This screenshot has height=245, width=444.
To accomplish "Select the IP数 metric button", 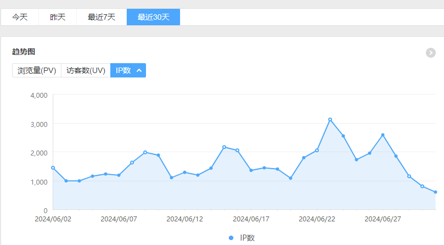I will (x=123, y=70).
